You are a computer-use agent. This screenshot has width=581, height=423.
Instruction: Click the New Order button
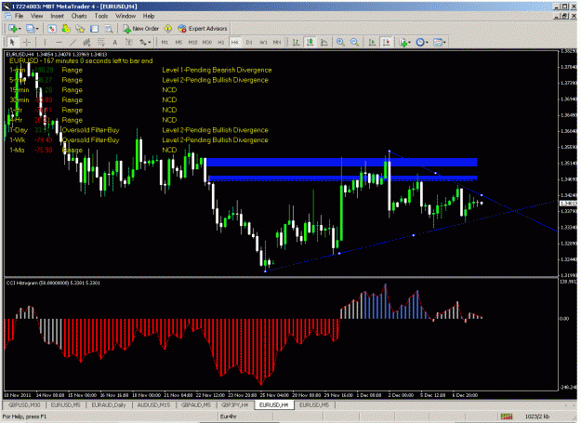click(x=140, y=29)
